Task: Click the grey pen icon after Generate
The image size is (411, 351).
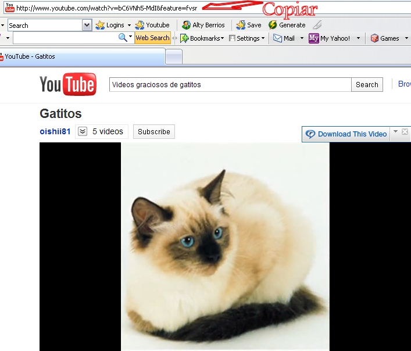Action: click(317, 26)
